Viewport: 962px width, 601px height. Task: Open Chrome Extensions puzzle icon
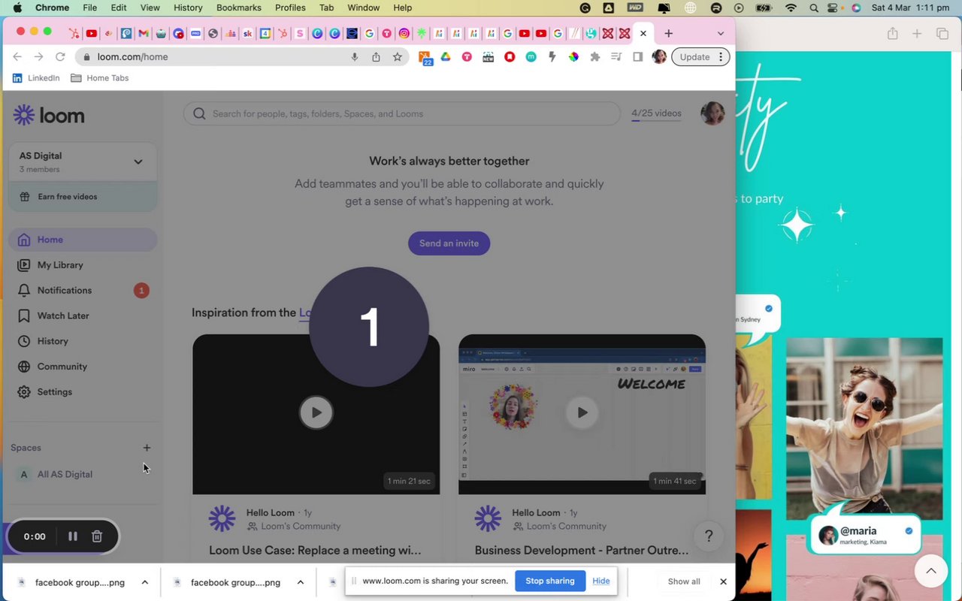(595, 57)
